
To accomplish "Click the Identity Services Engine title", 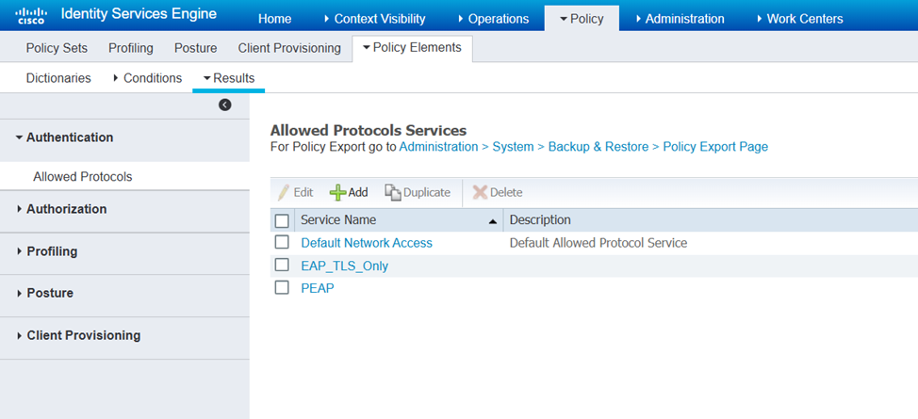I will click(139, 14).
